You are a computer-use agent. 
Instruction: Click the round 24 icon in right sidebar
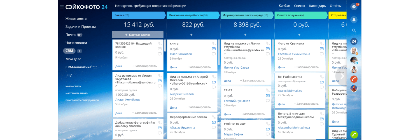[x=354, y=41]
